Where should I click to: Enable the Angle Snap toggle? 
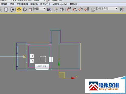coord(75,10)
